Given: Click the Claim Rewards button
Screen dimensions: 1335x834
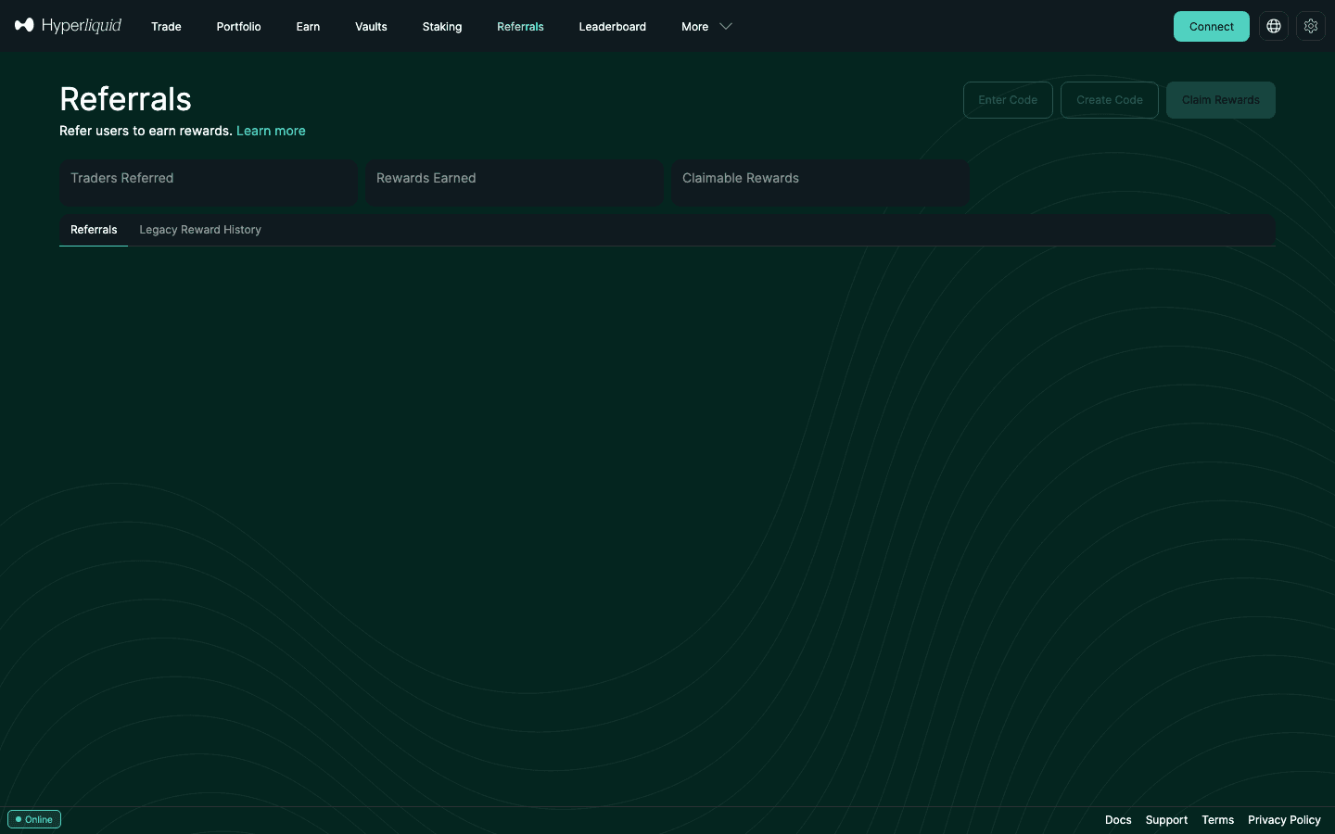Looking at the screenshot, I should pos(1221,100).
